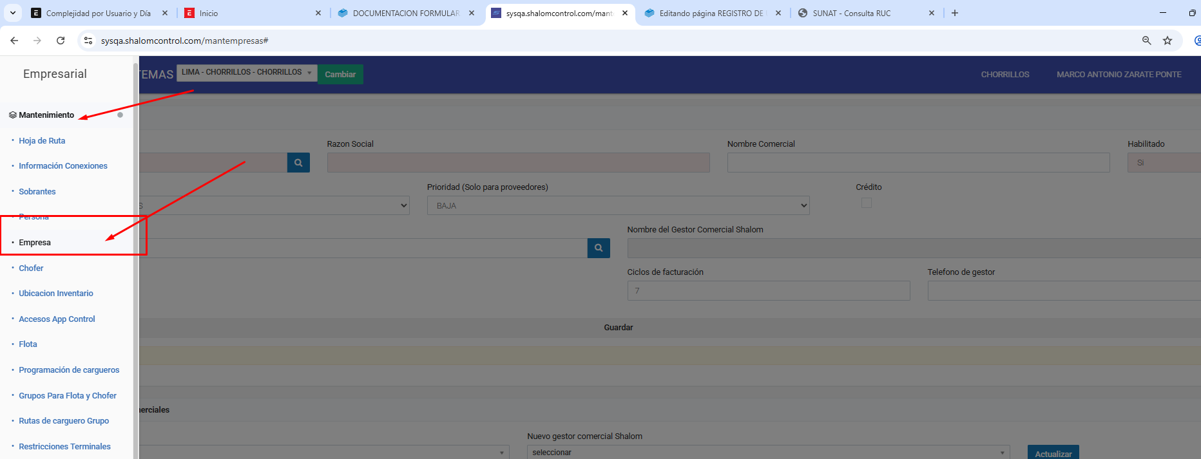The image size is (1201, 459).
Task: Click the browser back arrow
Action: (x=14, y=41)
